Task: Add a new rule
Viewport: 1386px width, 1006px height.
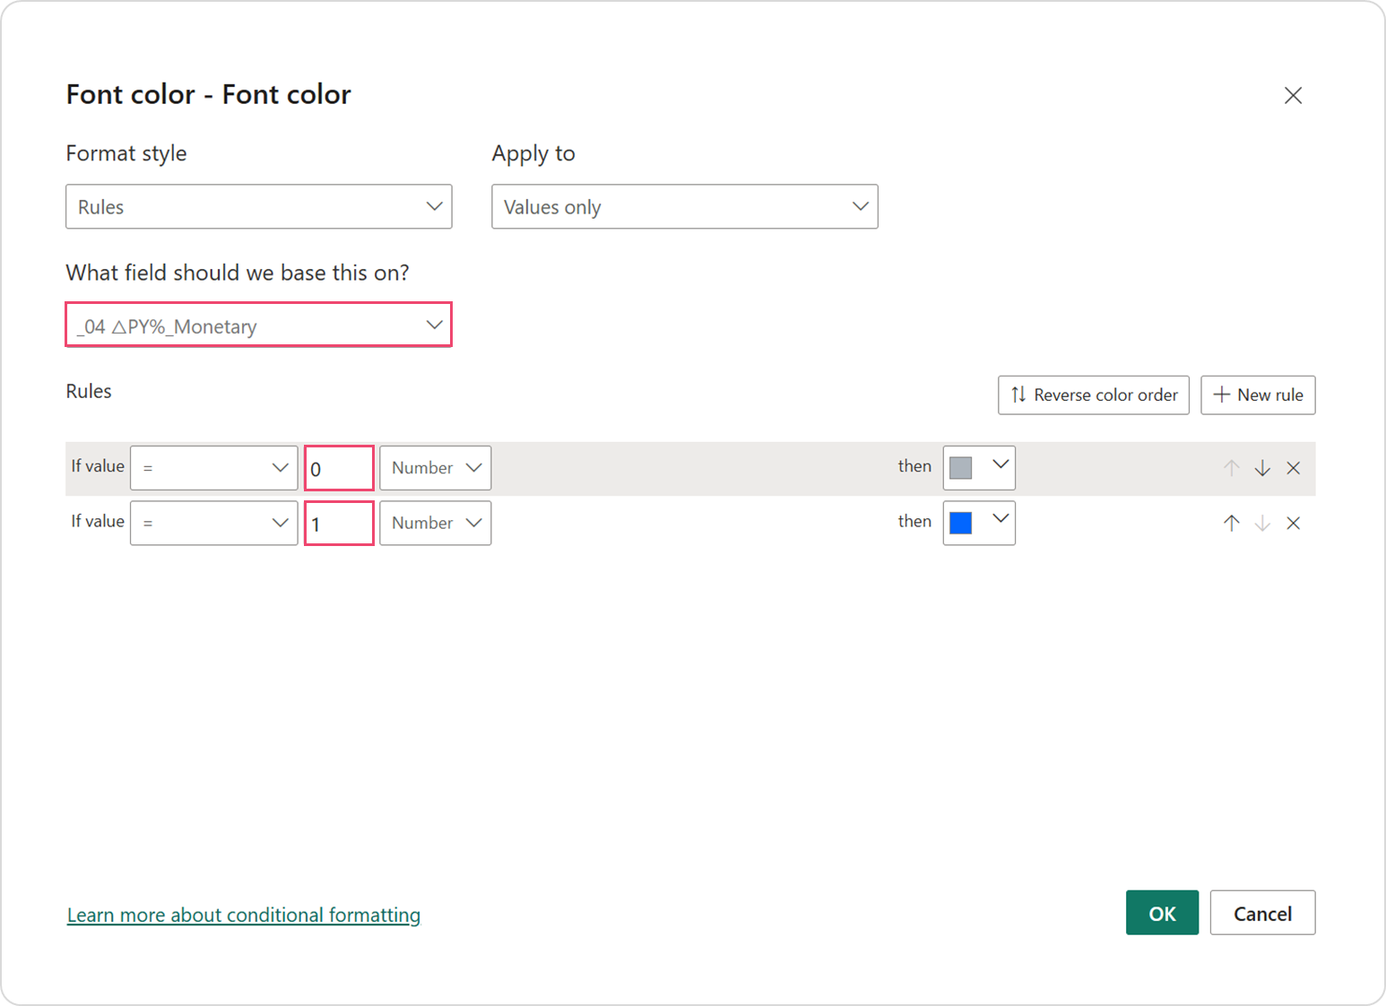Action: [x=1258, y=395]
